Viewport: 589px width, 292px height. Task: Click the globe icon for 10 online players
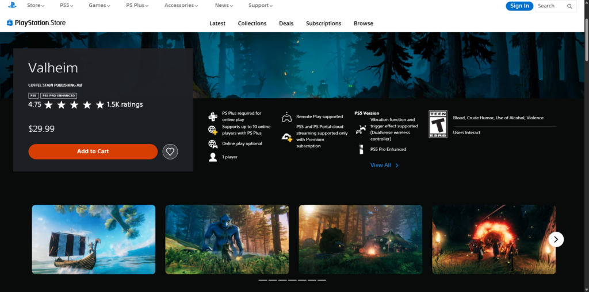coord(213,130)
